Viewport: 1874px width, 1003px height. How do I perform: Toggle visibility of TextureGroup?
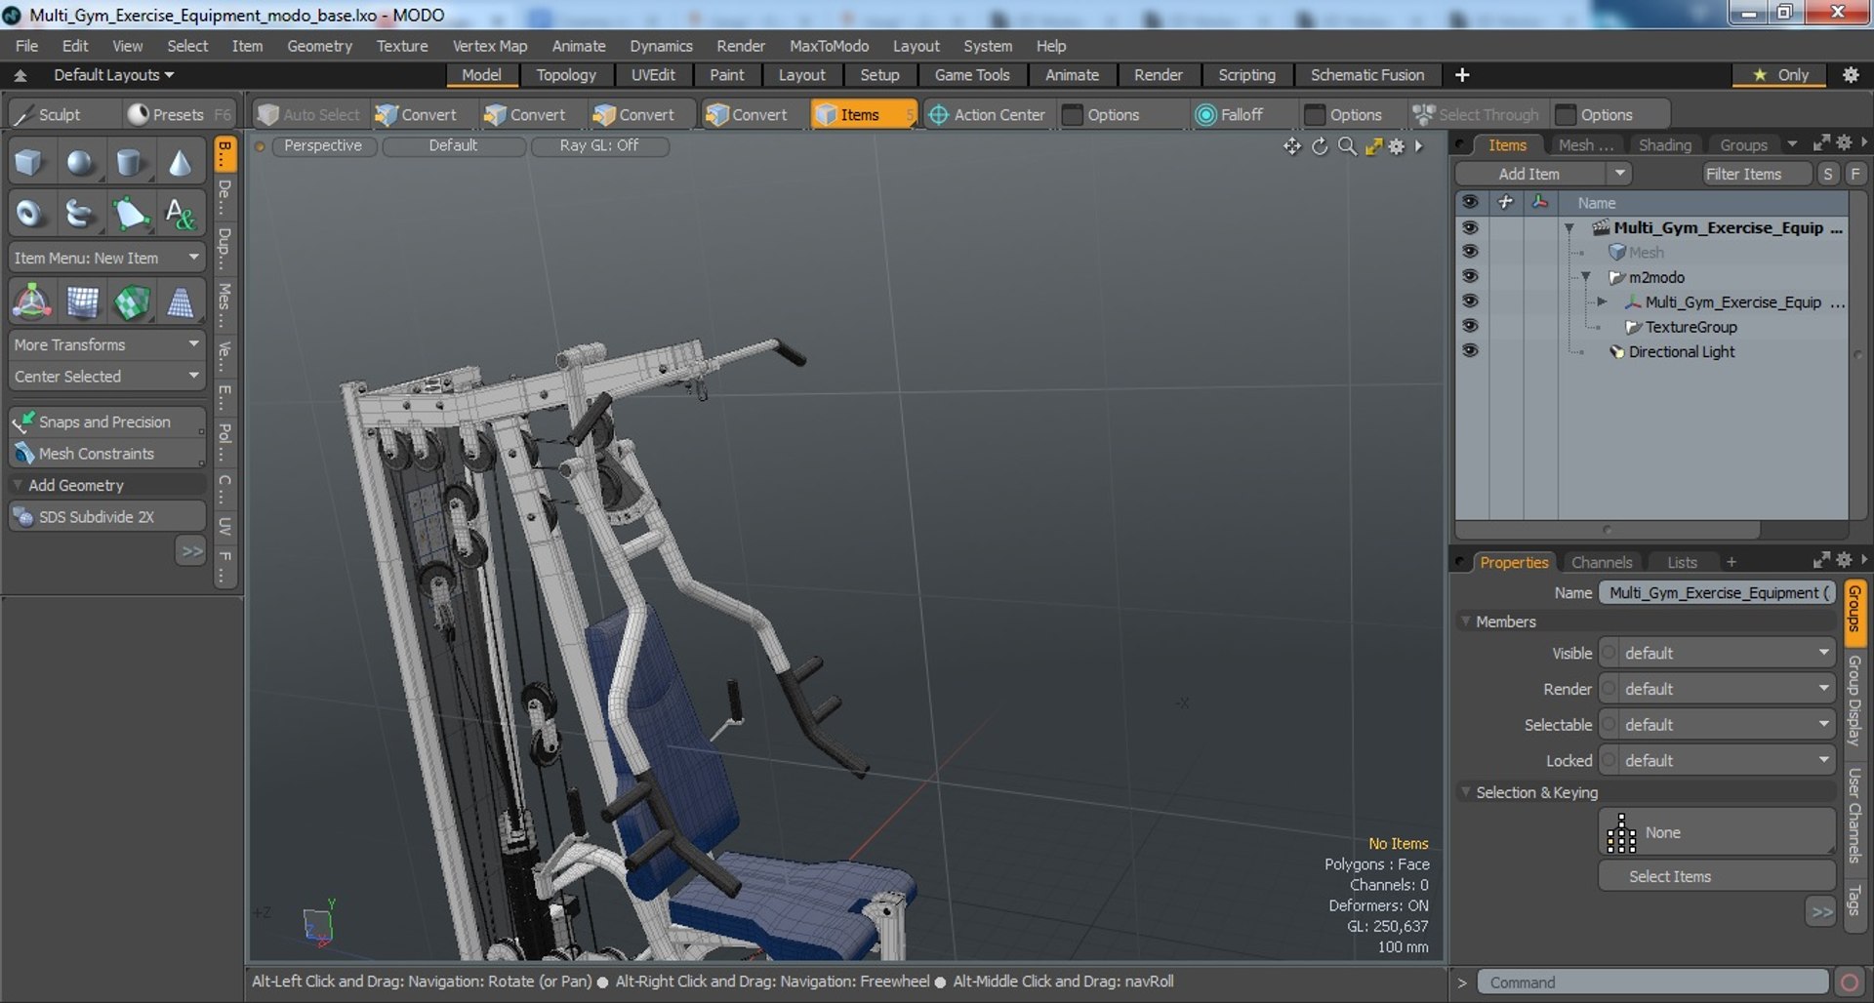coord(1470,327)
